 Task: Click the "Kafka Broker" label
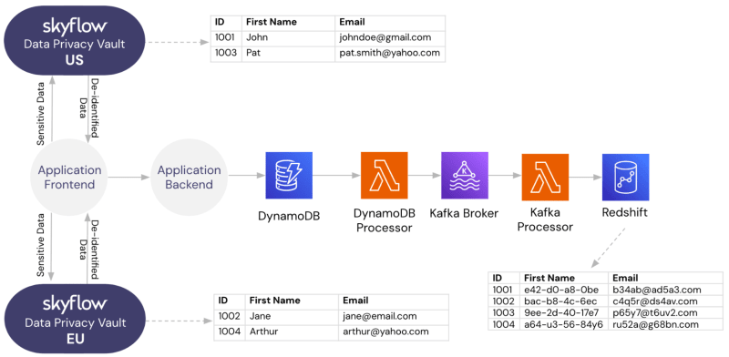click(x=464, y=213)
